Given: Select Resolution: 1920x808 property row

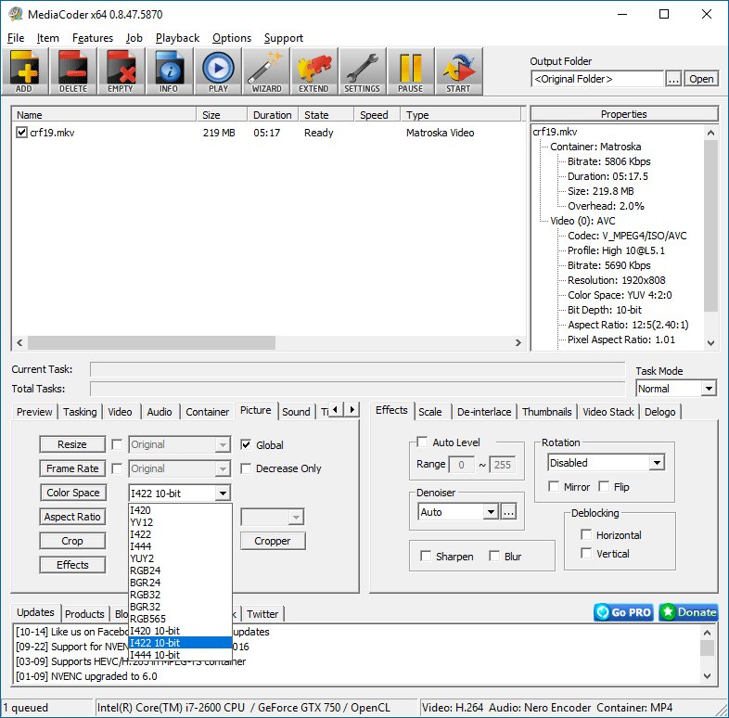Looking at the screenshot, I should [x=616, y=280].
